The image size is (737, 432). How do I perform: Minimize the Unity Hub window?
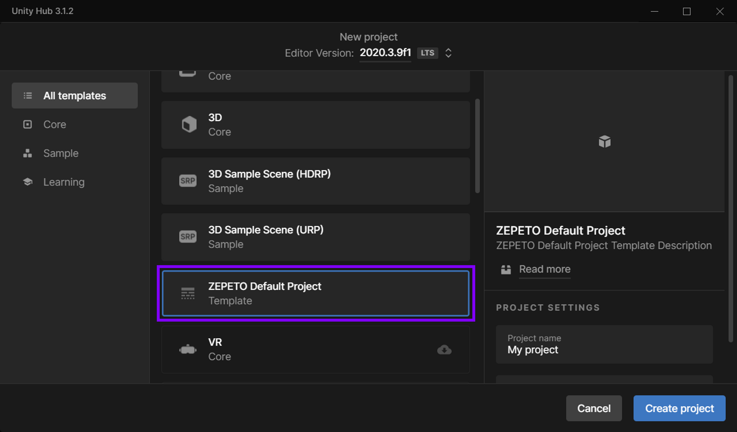click(x=654, y=11)
